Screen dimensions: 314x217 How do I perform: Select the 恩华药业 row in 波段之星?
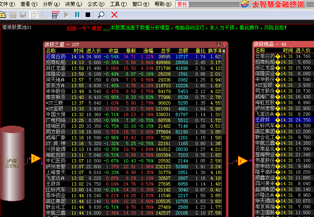tap(133, 196)
